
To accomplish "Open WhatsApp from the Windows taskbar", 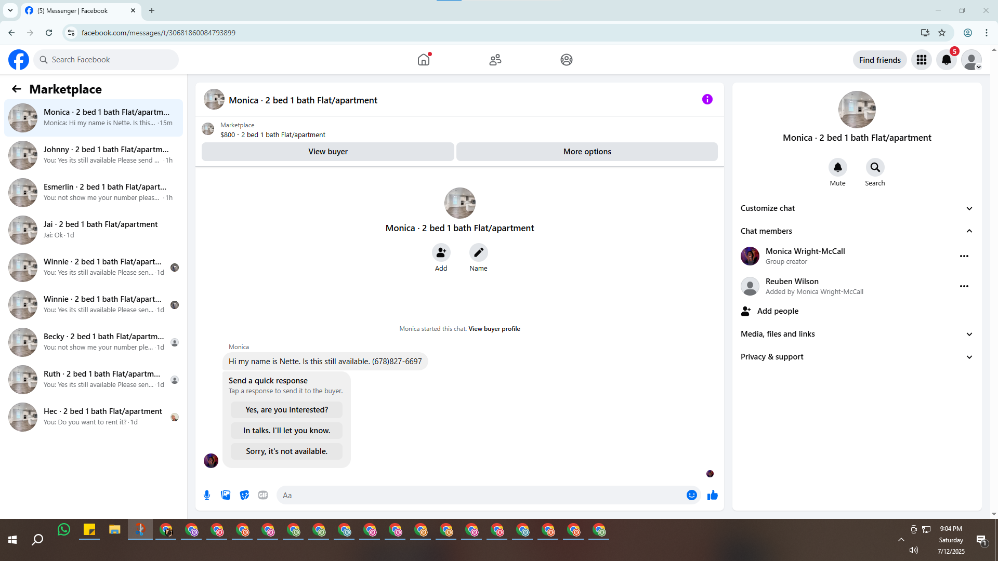I will coord(64,530).
